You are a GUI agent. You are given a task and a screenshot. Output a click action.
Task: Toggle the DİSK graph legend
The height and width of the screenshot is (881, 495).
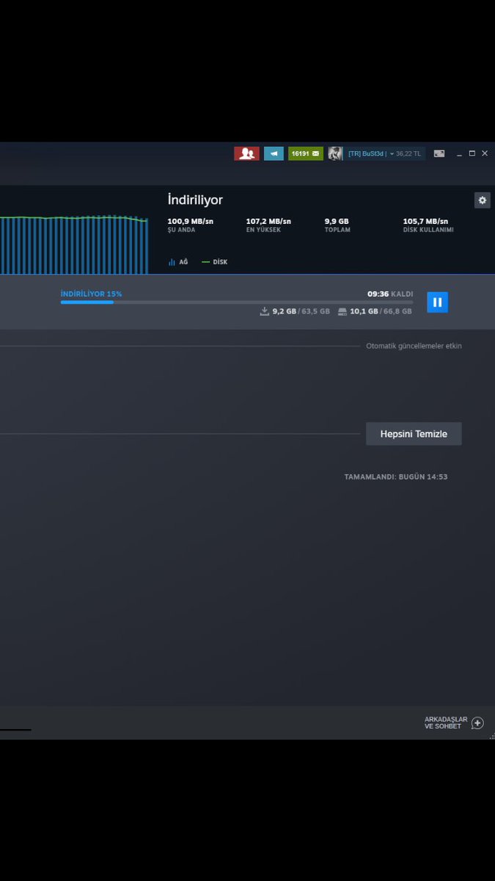215,262
